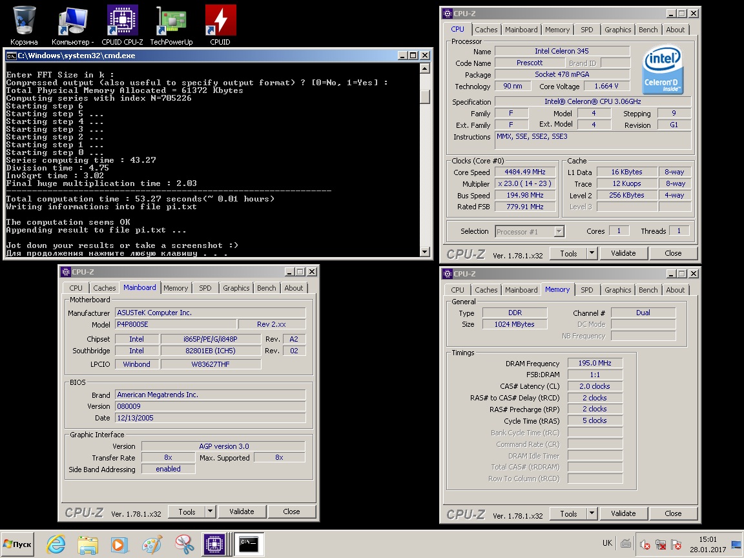Click the Intel Celeron D logo
The width and height of the screenshot is (744, 558).
click(663, 70)
